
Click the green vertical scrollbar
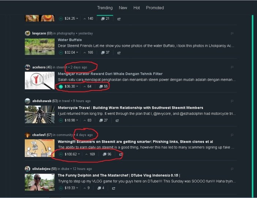click(253, 106)
